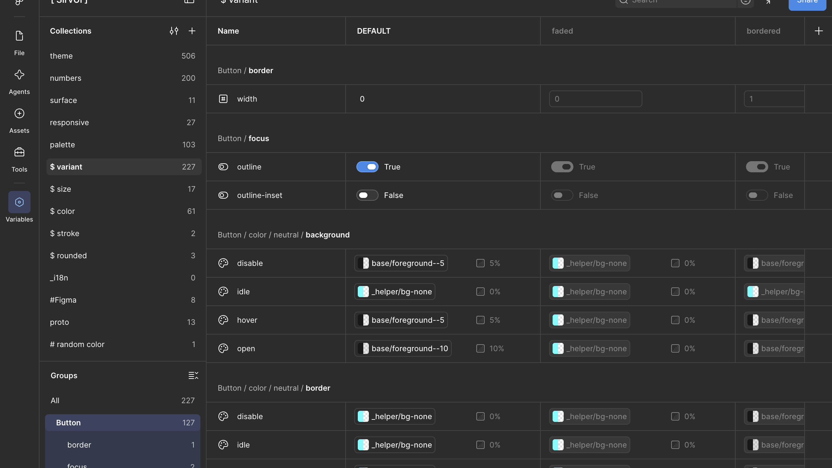
Task: Click color type icon beside background disable
Action: point(223,263)
